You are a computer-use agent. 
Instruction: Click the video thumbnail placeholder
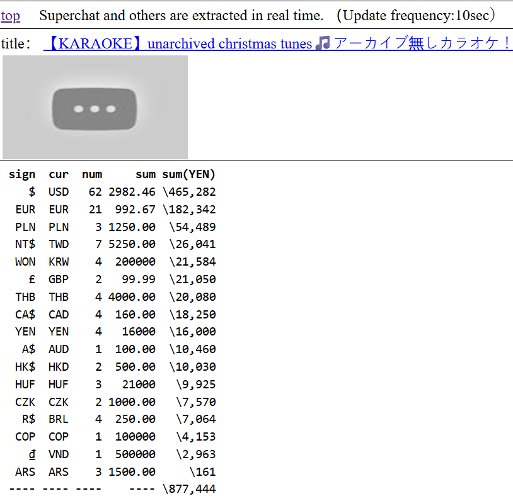95,107
